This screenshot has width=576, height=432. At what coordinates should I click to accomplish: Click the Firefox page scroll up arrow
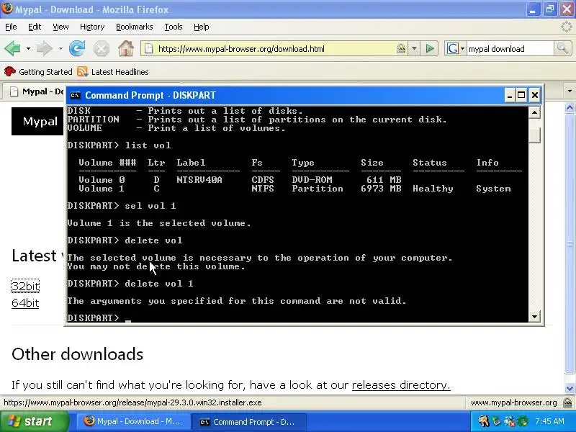570,107
